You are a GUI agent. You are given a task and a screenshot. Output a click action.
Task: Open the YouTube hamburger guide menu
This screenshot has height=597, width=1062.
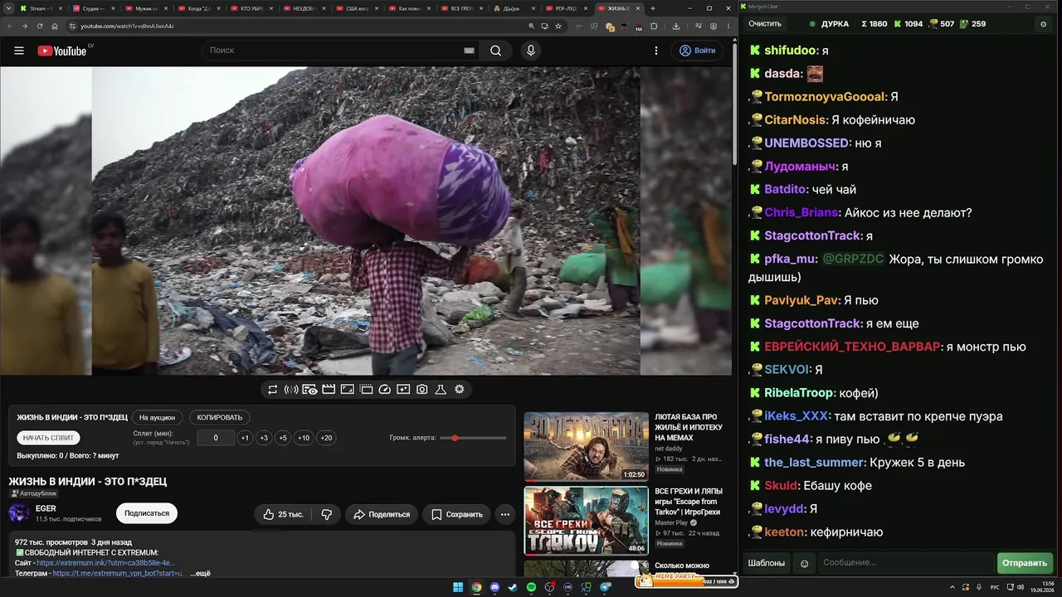point(19,51)
